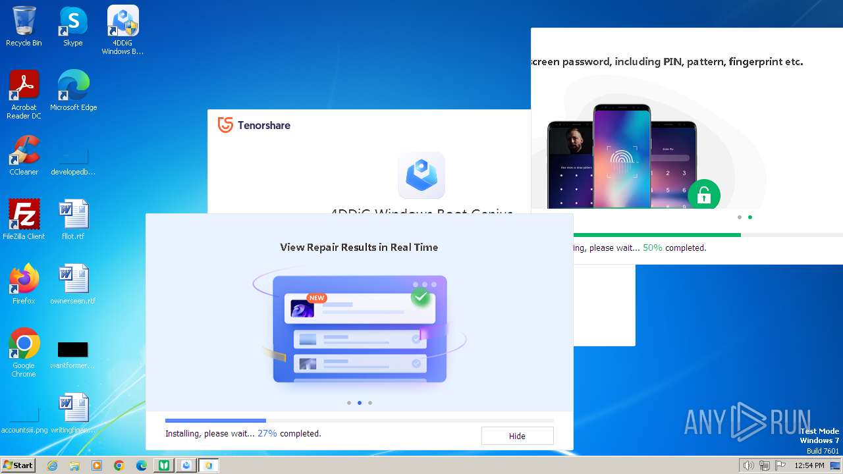Switch to the green installer taskbar item

(164, 465)
